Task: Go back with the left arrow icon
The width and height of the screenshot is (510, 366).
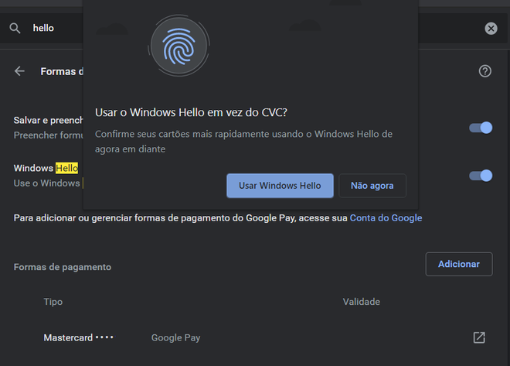Action: (19, 71)
